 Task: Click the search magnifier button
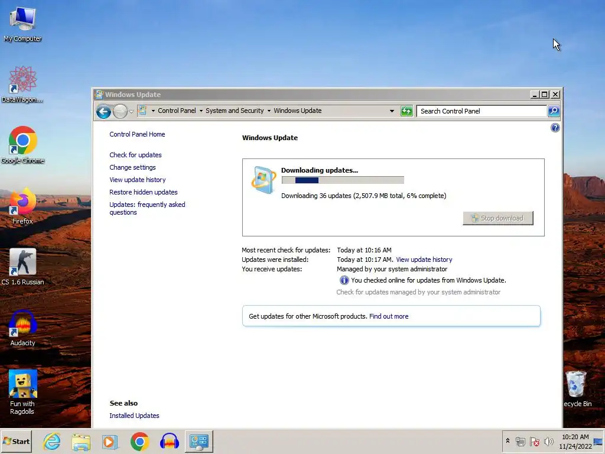point(554,111)
